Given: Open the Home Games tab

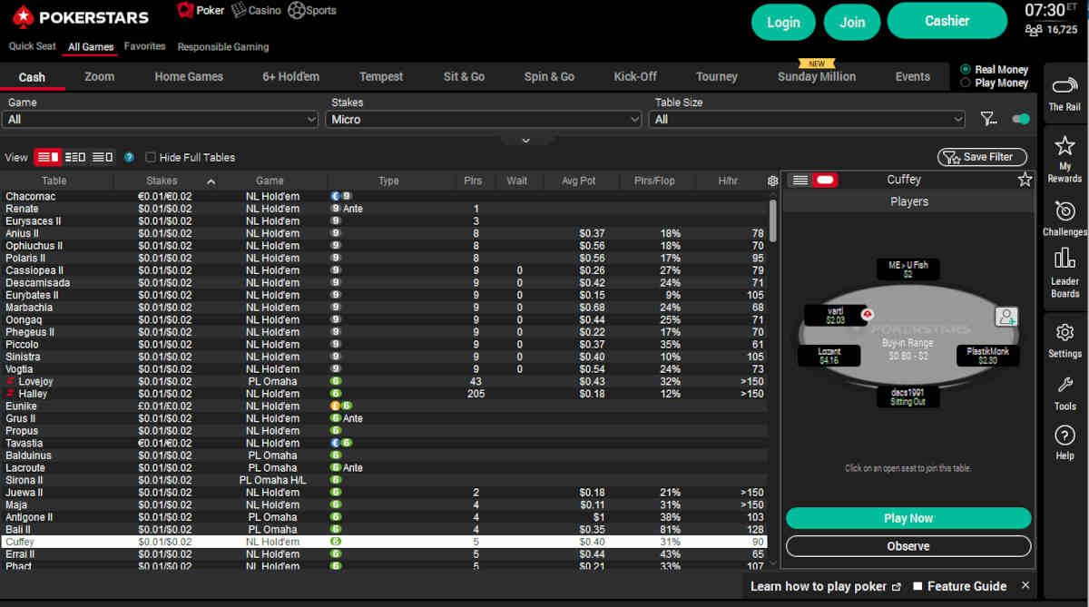Looking at the screenshot, I should 189,77.
